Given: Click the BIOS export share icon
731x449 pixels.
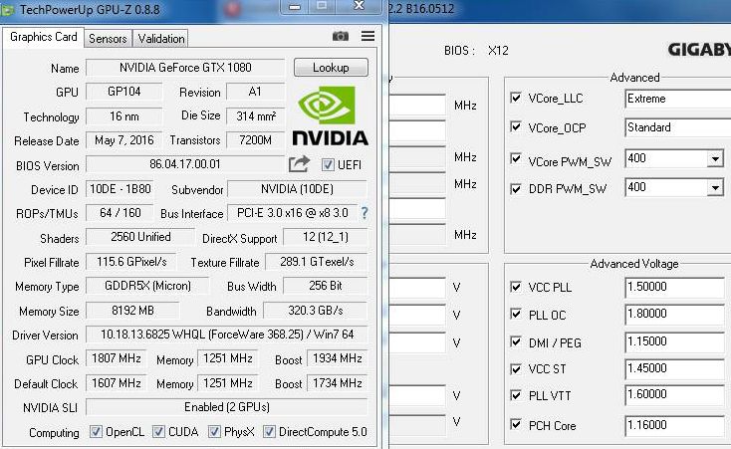Looking at the screenshot, I should coord(299,164).
